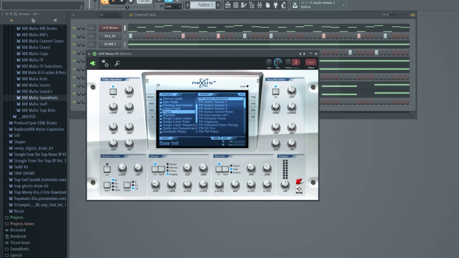Click the reFX speaker logo icon
This screenshot has width=459, height=258.
tap(299, 190)
